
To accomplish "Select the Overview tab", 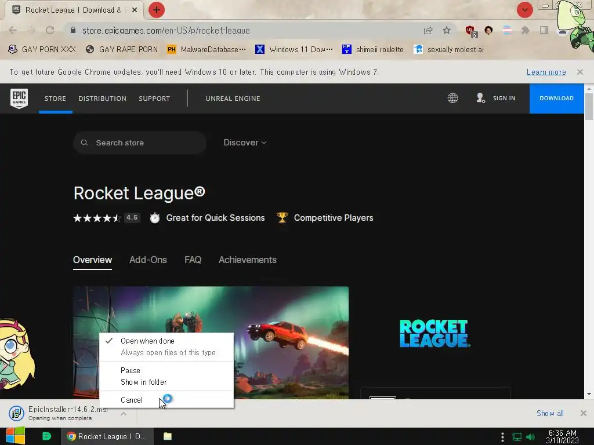I will pyautogui.click(x=92, y=260).
